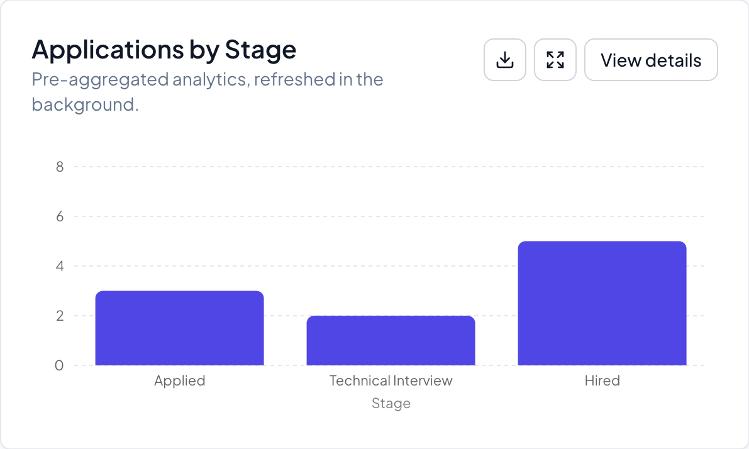Screen dimensions: 749x449
Task: Click the Applications by Stage heading
Action: coord(164,50)
